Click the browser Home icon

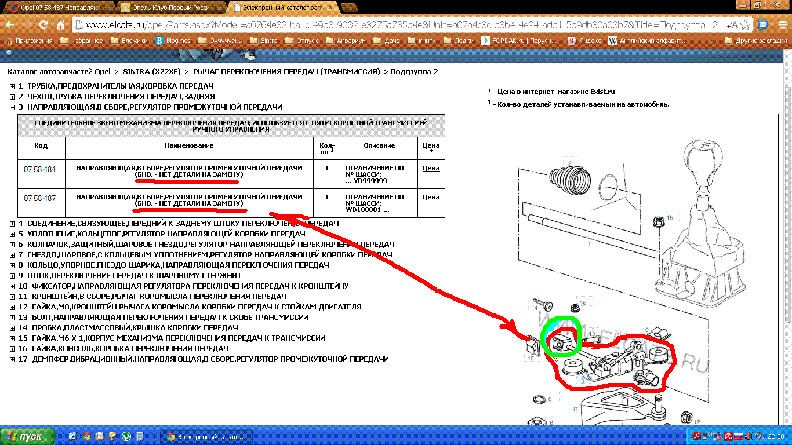click(60, 25)
